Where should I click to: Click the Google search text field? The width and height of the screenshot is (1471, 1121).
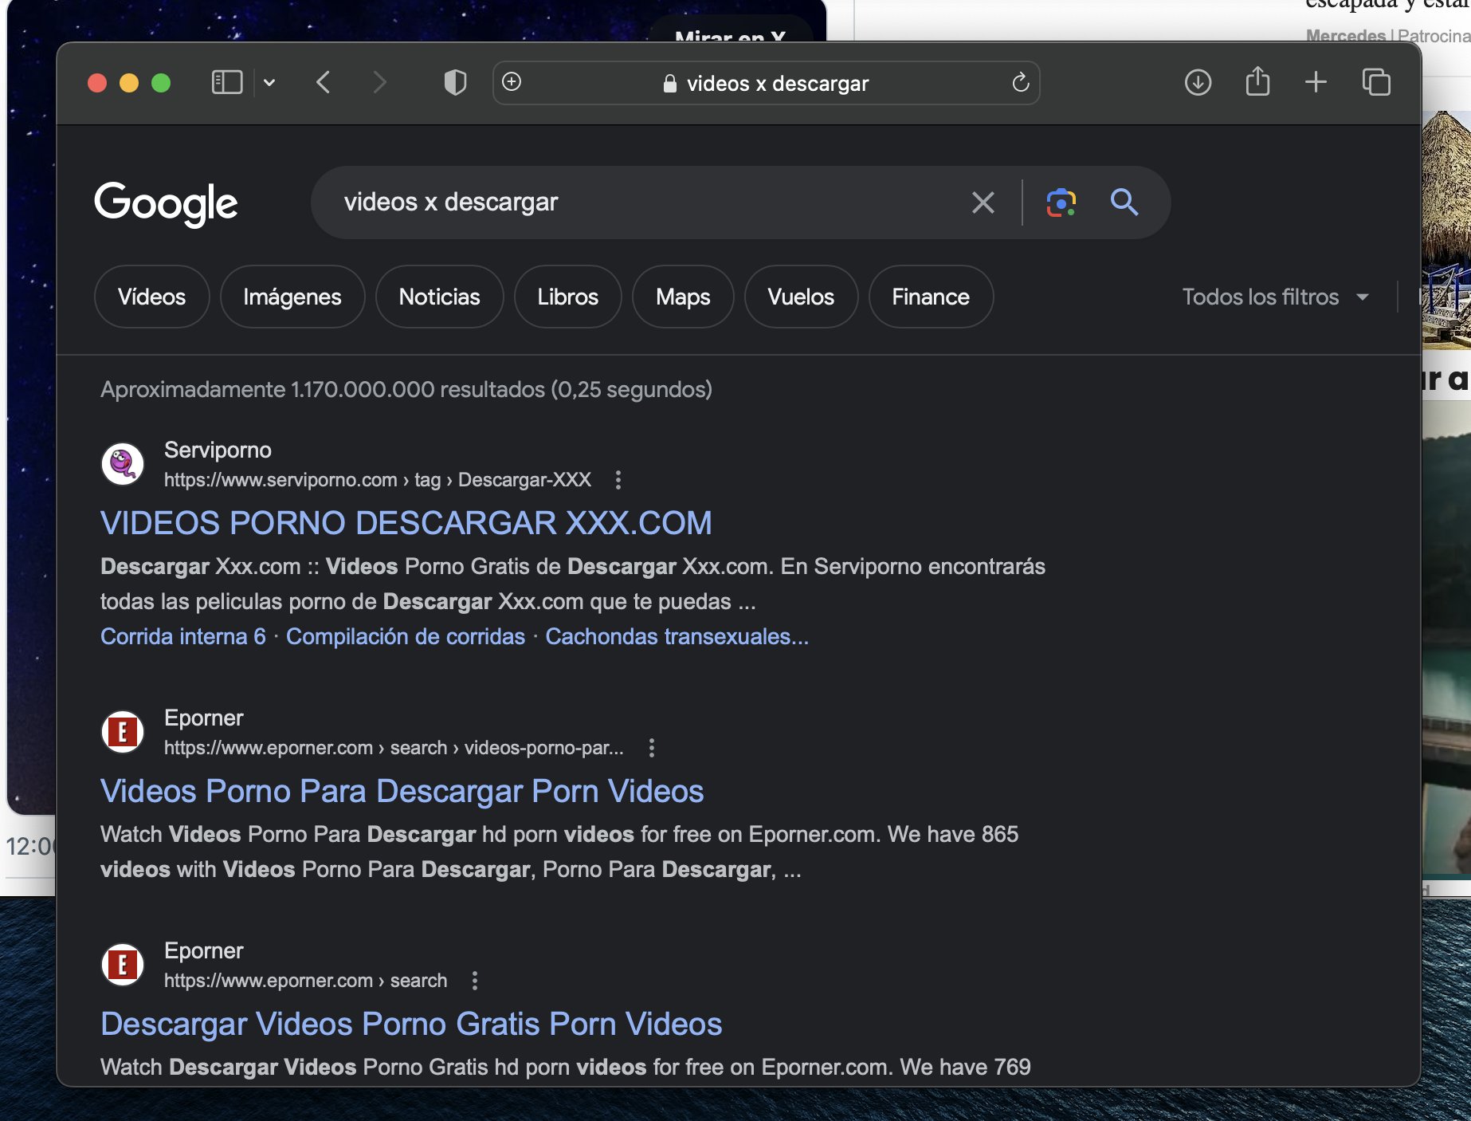point(637,203)
